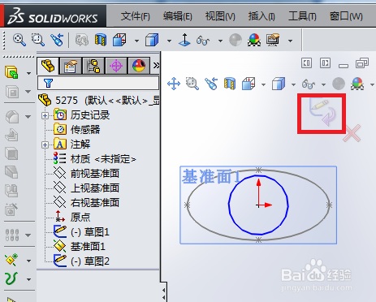
Task: Select 原点 in feature tree
Action: pyautogui.click(x=80, y=218)
